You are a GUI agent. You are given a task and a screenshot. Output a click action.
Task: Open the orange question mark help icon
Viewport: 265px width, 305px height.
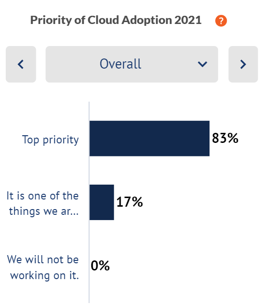221,21
